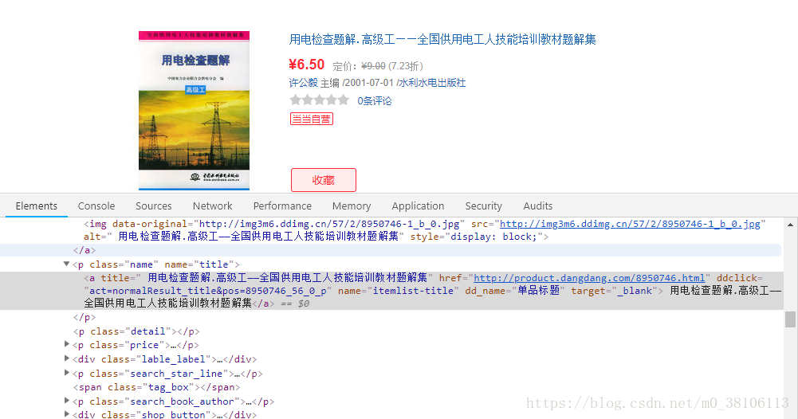The image size is (798, 419).
Task: Expand the div class="lable_label" node
Action: [x=66, y=358]
